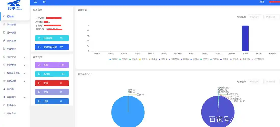Click the "加微信: 1%" pie label
This screenshot has height=127, width=280.
coord(222,90)
